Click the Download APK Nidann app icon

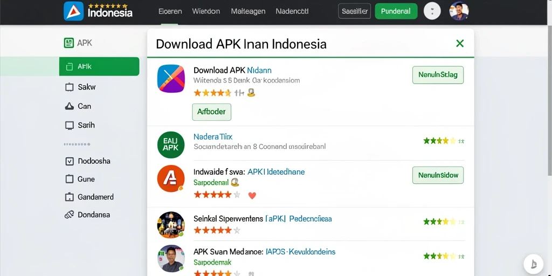171,79
